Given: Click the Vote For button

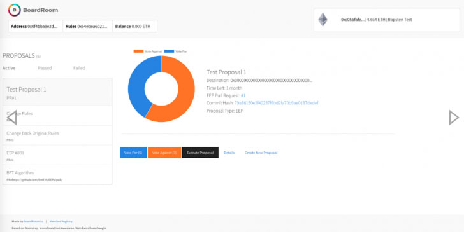Looking at the screenshot, I should click(133, 153).
